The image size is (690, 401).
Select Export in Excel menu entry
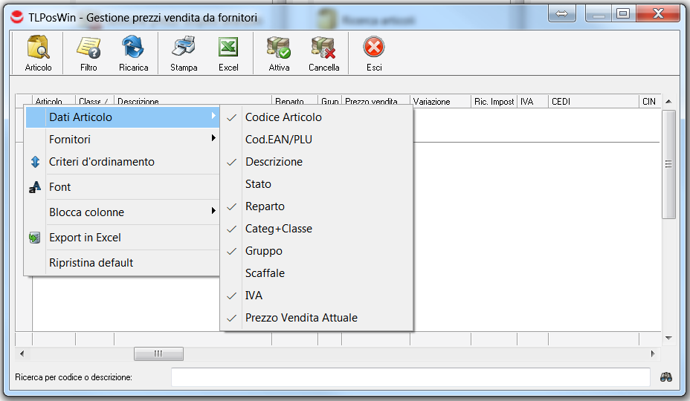pyautogui.click(x=123, y=238)
